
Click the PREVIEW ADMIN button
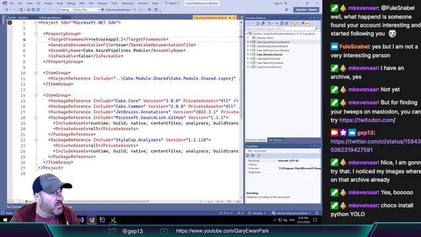click(x=306, y=10)
